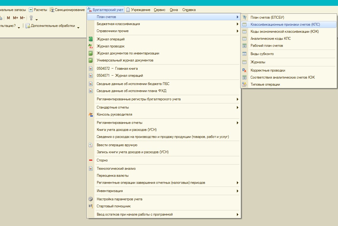This screenshot has height=226, width=338.
Task: Open the Учреждение menu
Action: (x=140, y=10)
